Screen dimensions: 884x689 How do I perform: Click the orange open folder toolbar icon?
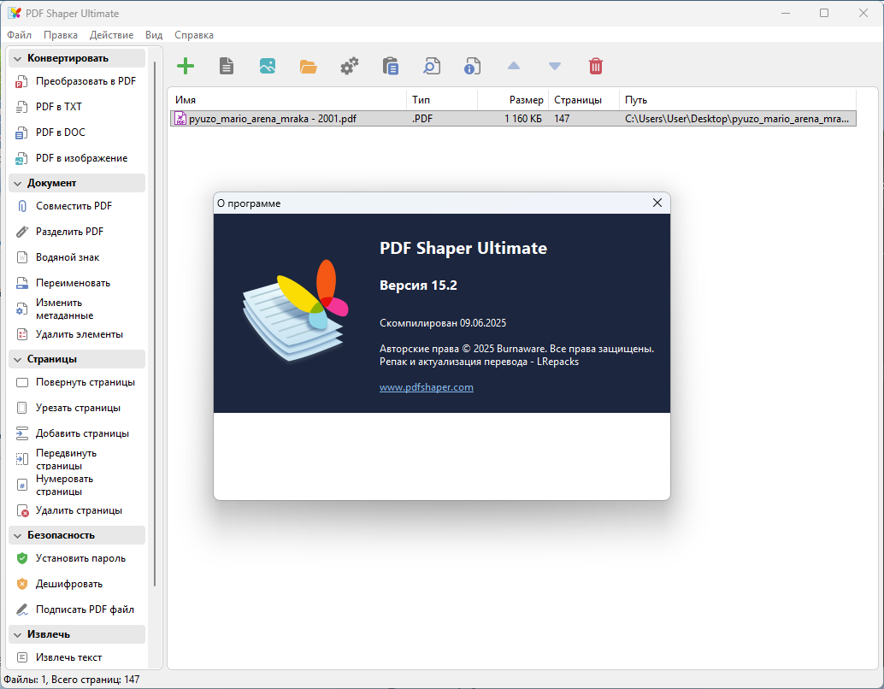click(x=309, y=67)
